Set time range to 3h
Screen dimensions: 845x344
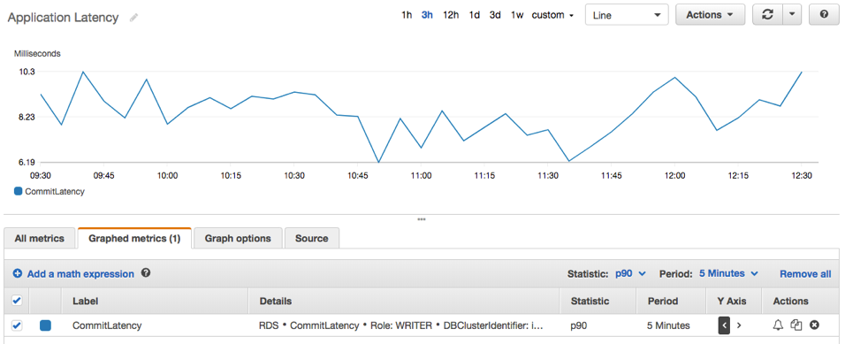(427, 15)
